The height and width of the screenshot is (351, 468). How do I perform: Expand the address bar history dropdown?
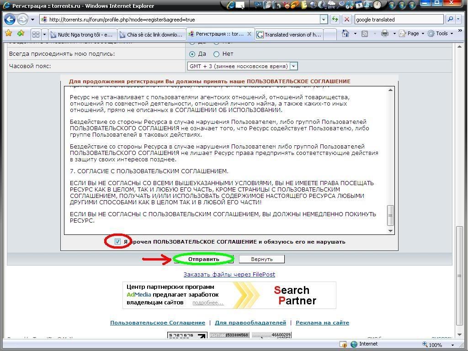[324, 20]
